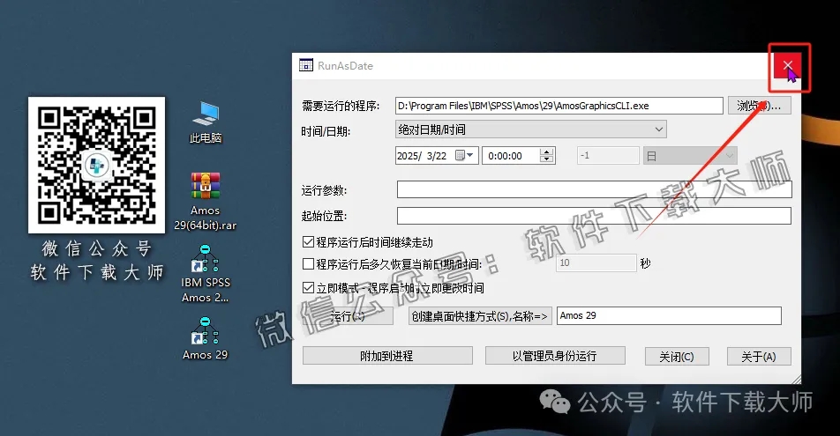Image resolution: width=840 pixels, height=436 pixels.
Task: Focus the program path input field
Action: point(559,106)
